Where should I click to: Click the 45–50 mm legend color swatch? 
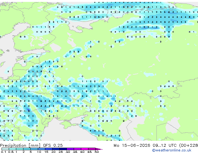click(92, 149)
